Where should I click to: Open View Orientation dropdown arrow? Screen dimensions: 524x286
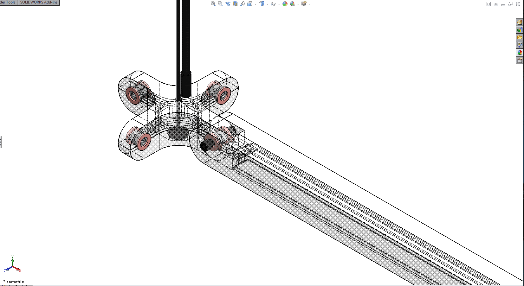coord(256,4)
